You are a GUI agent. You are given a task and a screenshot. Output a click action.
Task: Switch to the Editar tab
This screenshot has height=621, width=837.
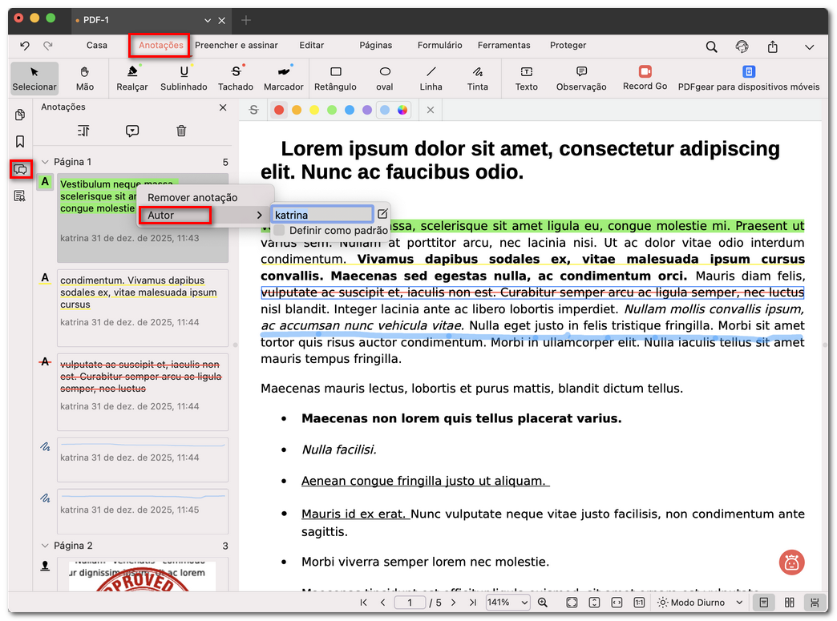coord(311,46)
